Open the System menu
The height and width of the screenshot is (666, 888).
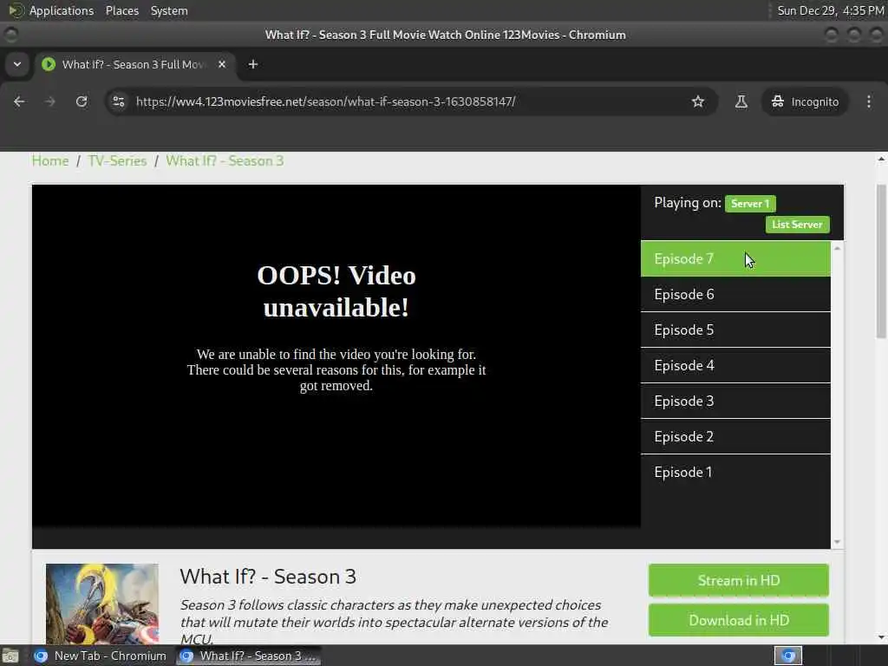[x=169, y=10]
